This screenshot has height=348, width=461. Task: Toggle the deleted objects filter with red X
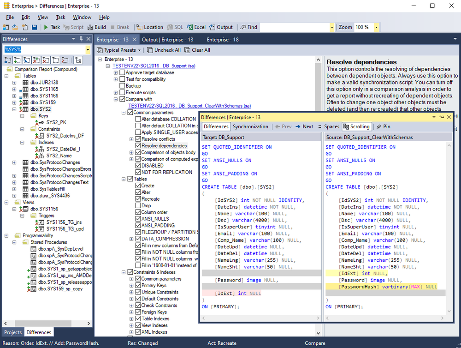pos(46,60)
